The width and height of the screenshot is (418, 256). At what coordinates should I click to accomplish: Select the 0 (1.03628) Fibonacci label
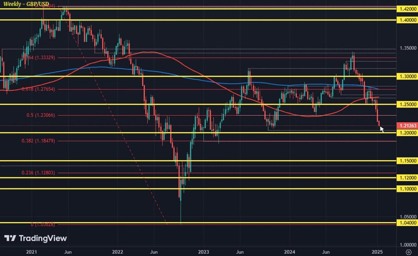pos(43,225)
